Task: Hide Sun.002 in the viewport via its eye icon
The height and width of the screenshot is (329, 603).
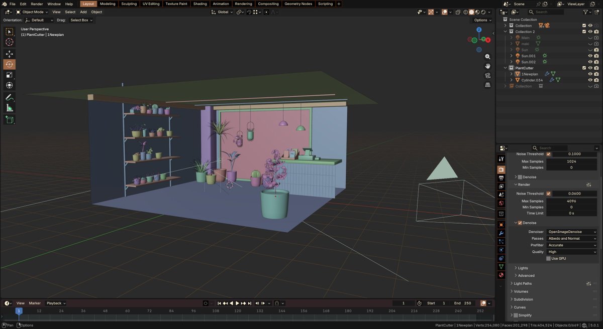Action: (x=590, y=62)
